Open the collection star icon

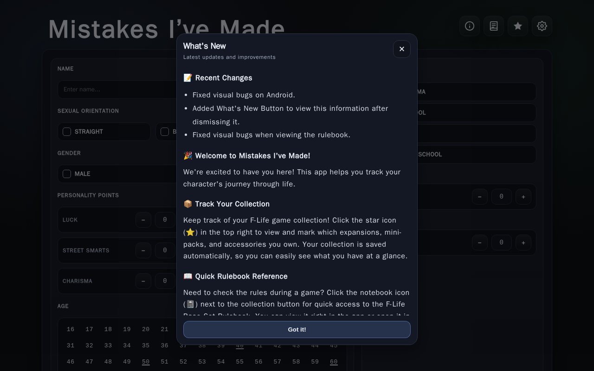click(518, 26)
